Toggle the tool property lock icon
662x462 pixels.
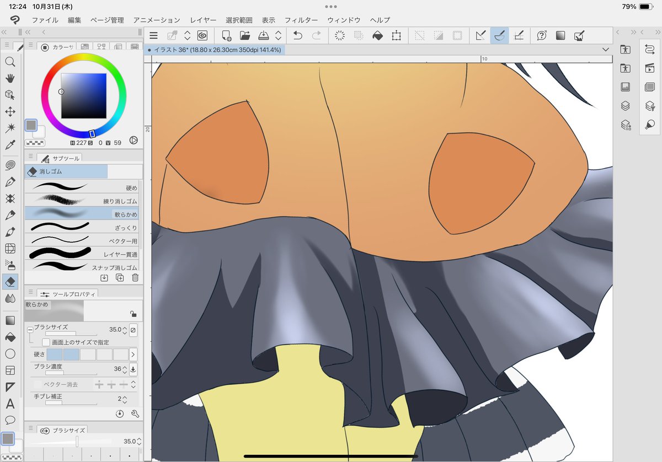[x=133, y=314]
